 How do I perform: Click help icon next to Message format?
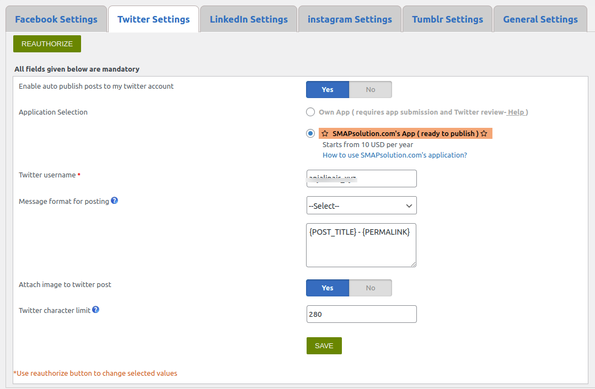pos(114,201)
